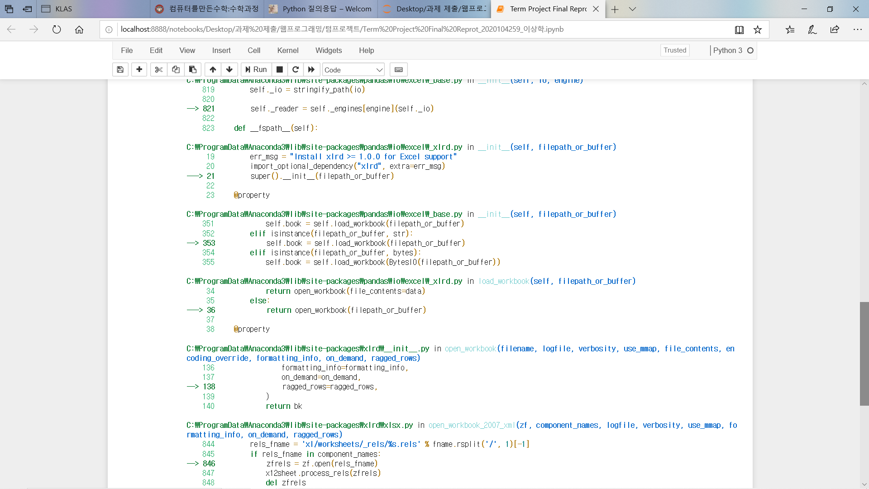Click the 'return bk' traceback line
869x489 pixels.
(x=284, y=406)
